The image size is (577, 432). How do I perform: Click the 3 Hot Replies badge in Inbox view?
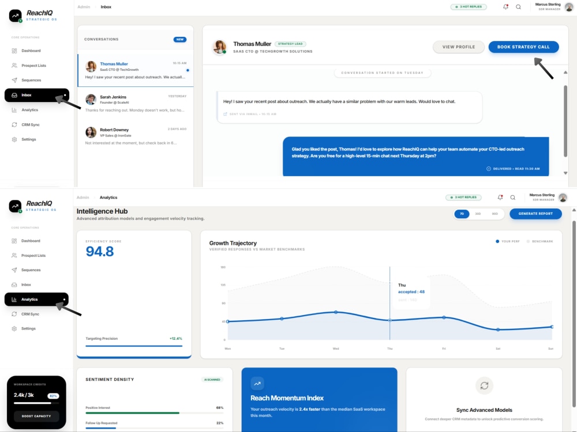click(469, 6)
